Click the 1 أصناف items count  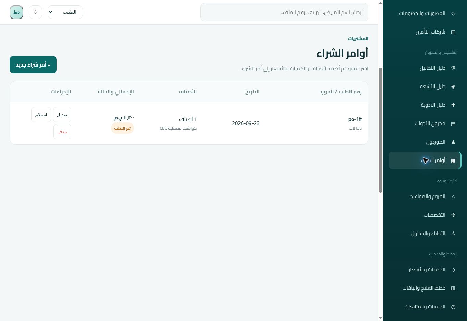coord(188,119)
